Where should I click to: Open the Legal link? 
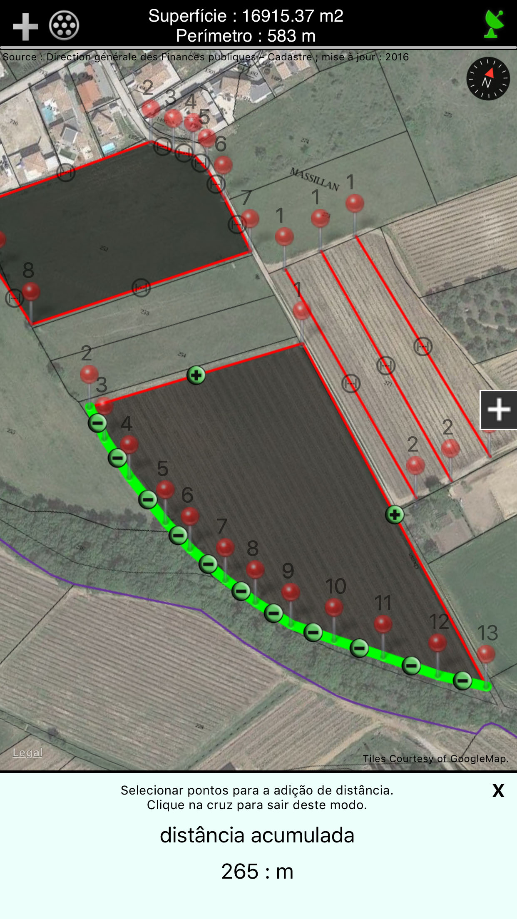coord(27,753)
